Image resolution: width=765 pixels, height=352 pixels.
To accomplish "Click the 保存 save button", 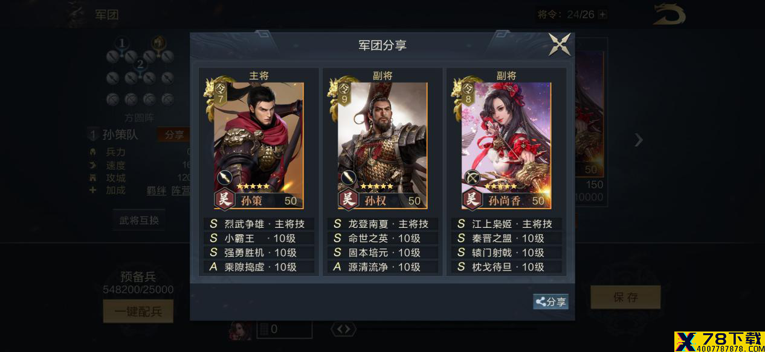I will click(x=625, y=297).
